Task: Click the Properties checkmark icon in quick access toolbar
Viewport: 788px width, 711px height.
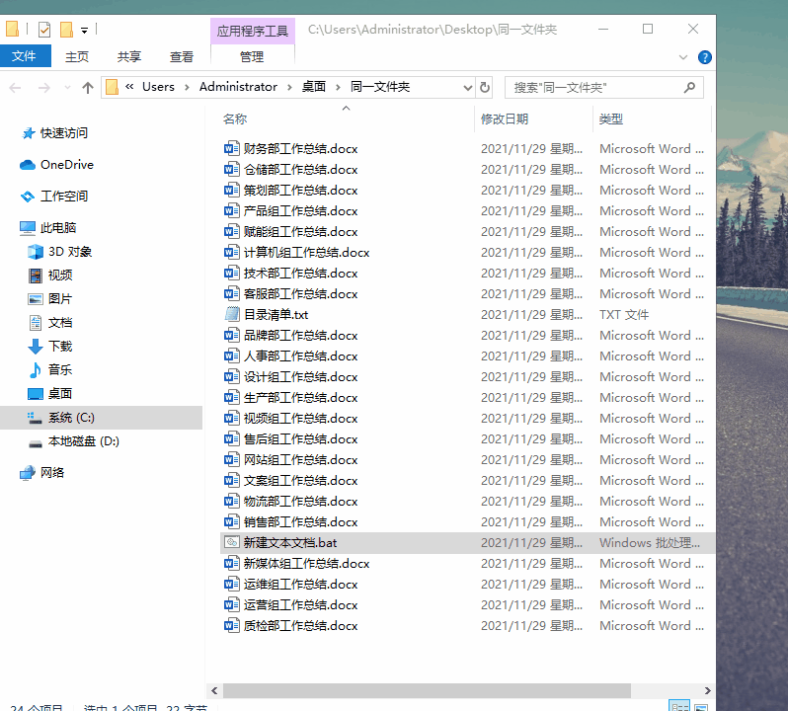Action: 44,30
